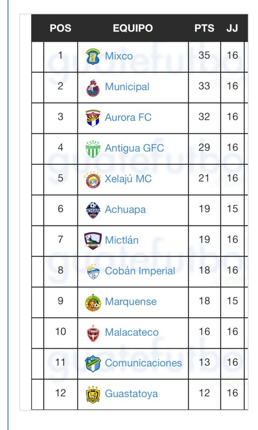Screen dimensions: 258x430
Task: Open the Municipal team link
Action: click(127, 87)
